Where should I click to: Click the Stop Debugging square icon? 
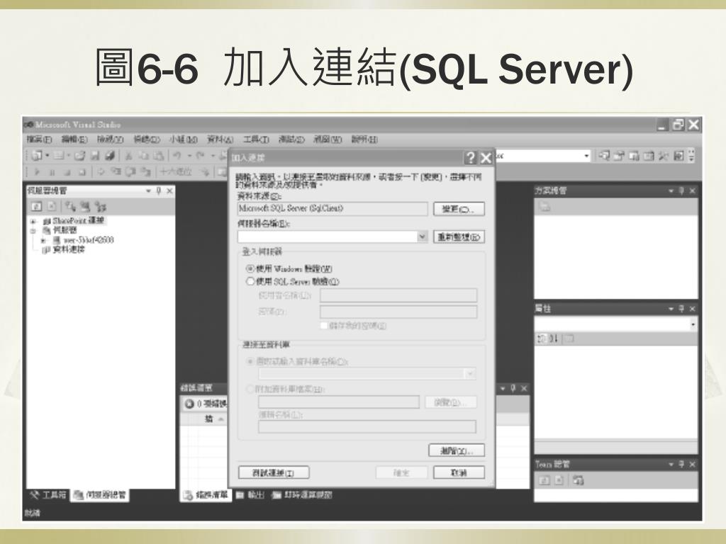point(67,172)
